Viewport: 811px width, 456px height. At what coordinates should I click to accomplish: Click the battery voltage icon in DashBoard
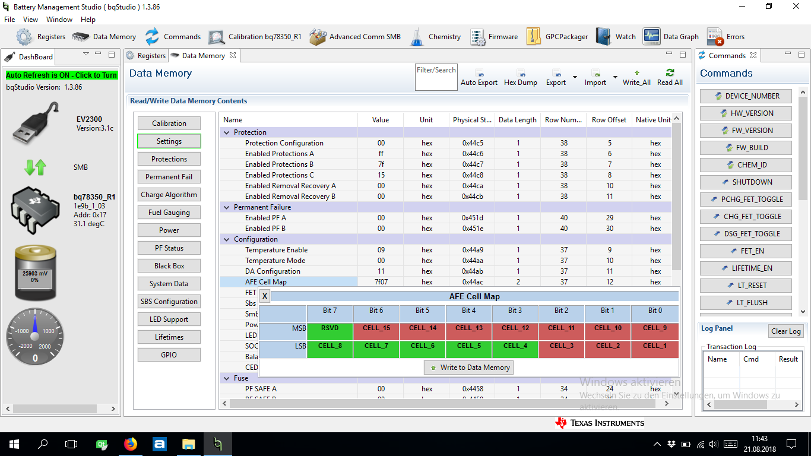click(x=35, y=272)
